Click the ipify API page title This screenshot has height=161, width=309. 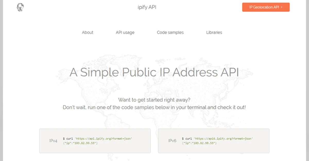(147, 7)
